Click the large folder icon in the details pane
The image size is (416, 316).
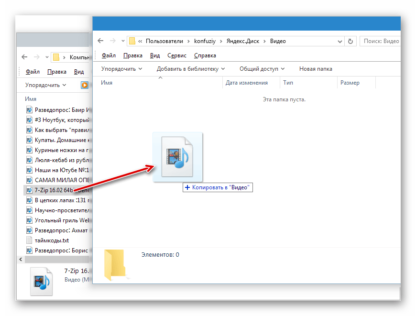tap(114, 264)
